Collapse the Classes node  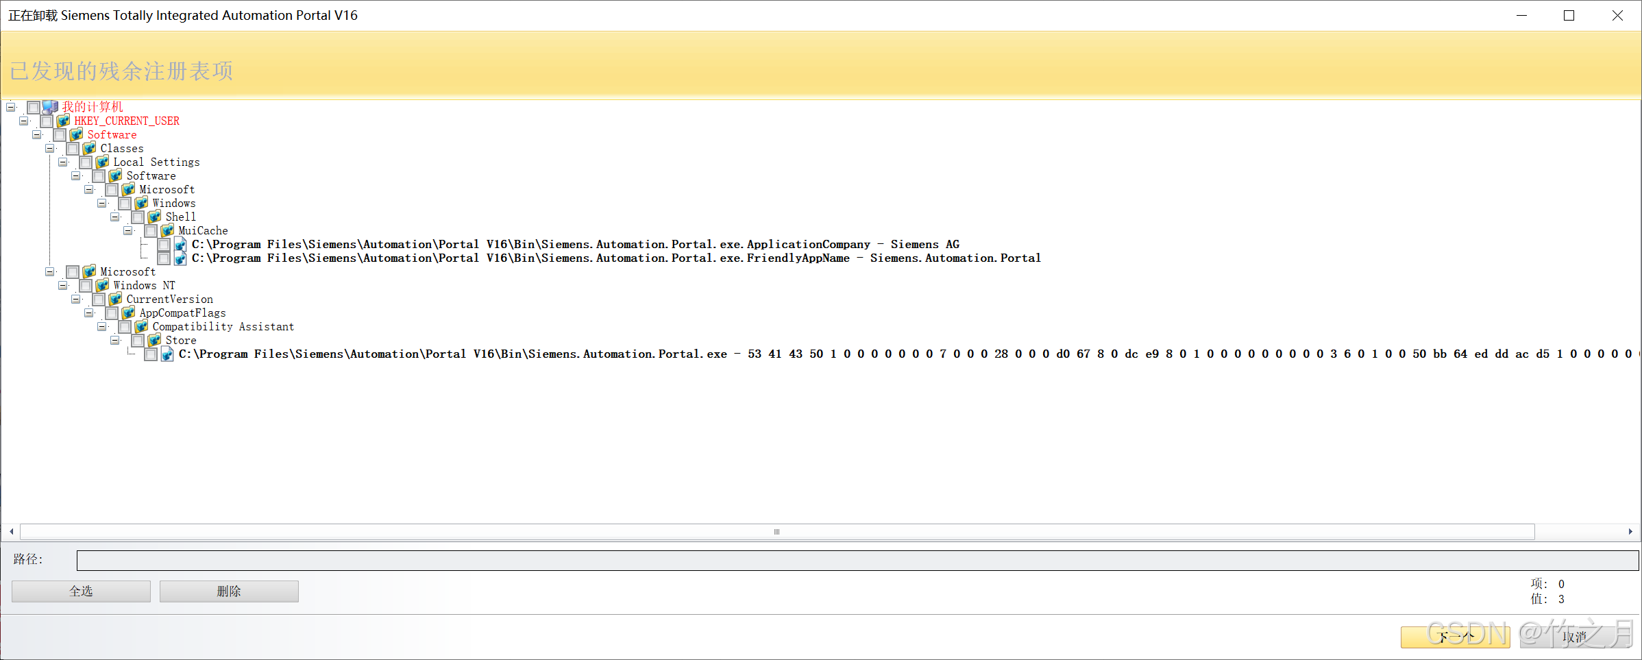click(x=49, y=148)
